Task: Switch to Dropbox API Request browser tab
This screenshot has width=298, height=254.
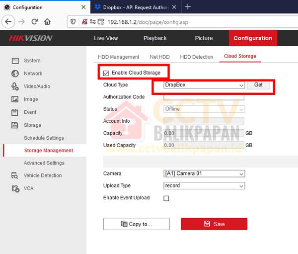Action: coord(136,7)
